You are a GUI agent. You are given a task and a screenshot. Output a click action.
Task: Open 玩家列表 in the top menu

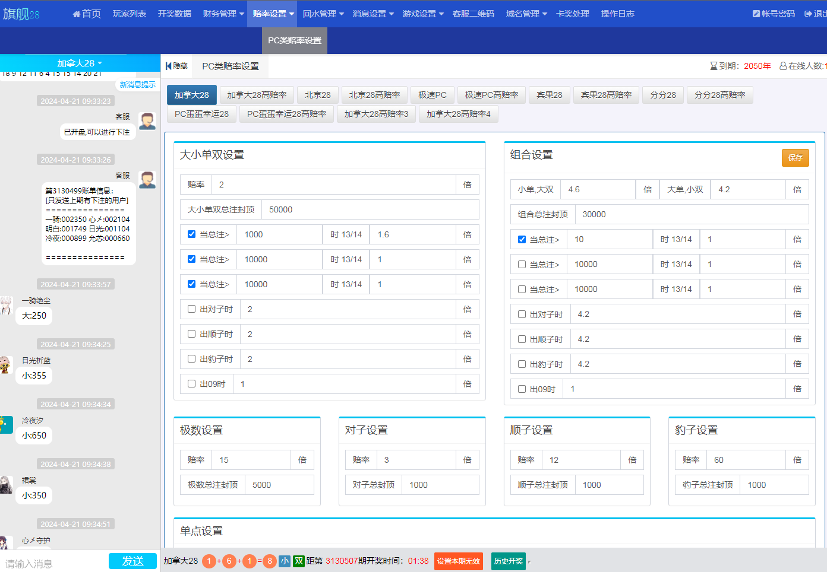[x=130, y=14]
